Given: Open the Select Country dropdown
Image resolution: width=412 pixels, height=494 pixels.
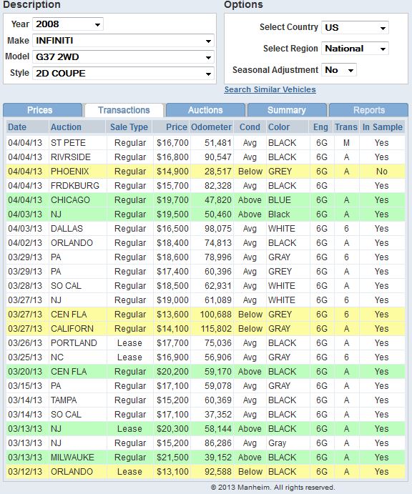Looking at the screenshot, I should pyautogui.click(x=355, y=28).
